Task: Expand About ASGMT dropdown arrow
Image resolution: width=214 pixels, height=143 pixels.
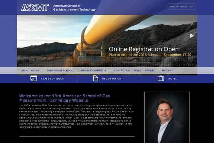Action: point(41,71)
